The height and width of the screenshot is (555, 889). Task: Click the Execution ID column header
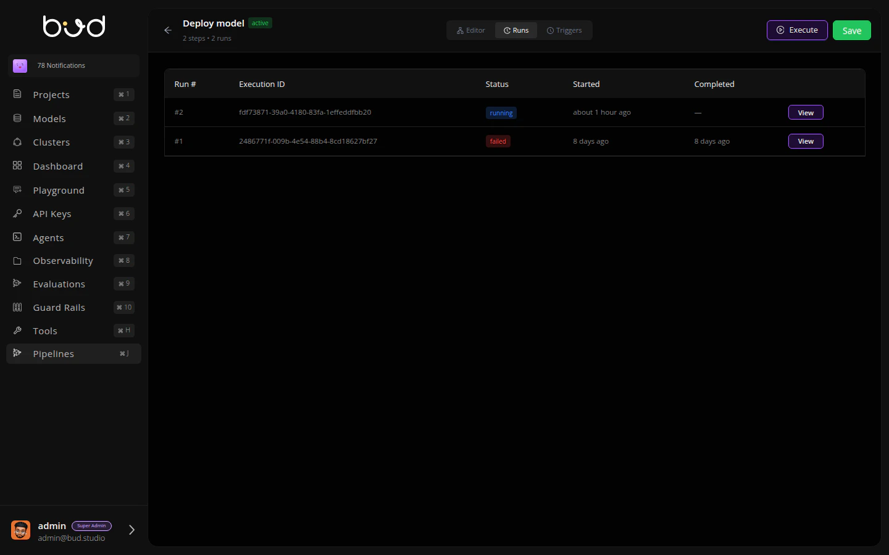pos(262,84)
